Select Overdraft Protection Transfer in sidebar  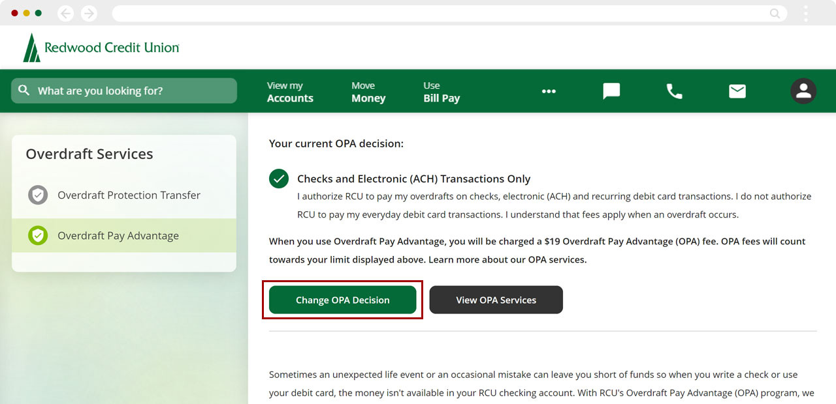point(124,195)
